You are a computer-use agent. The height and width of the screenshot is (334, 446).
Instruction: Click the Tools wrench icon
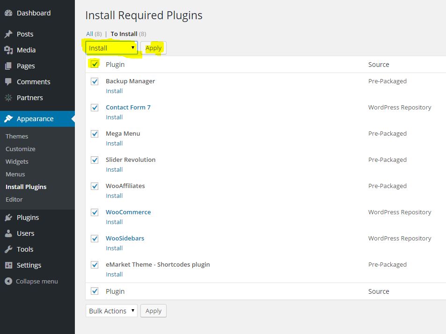point(8,249)
